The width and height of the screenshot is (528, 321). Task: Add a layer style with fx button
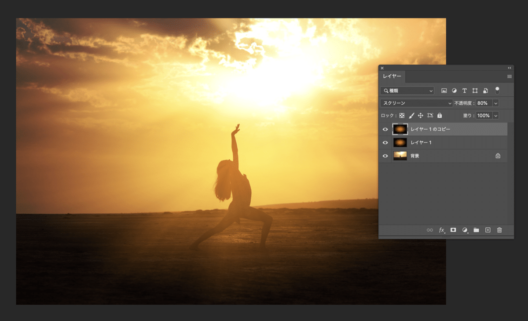pos(442,230)
